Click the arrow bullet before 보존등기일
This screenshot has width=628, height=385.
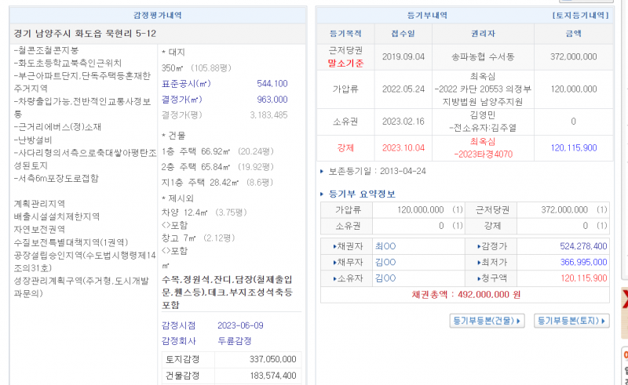pyautogui.click(x=322, y=171)
